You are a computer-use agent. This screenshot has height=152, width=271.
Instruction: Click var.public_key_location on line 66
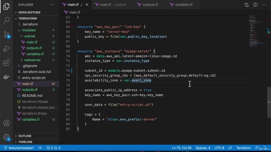[x=143, y=37]
